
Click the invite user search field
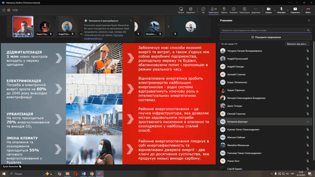(x=263, y=30)
